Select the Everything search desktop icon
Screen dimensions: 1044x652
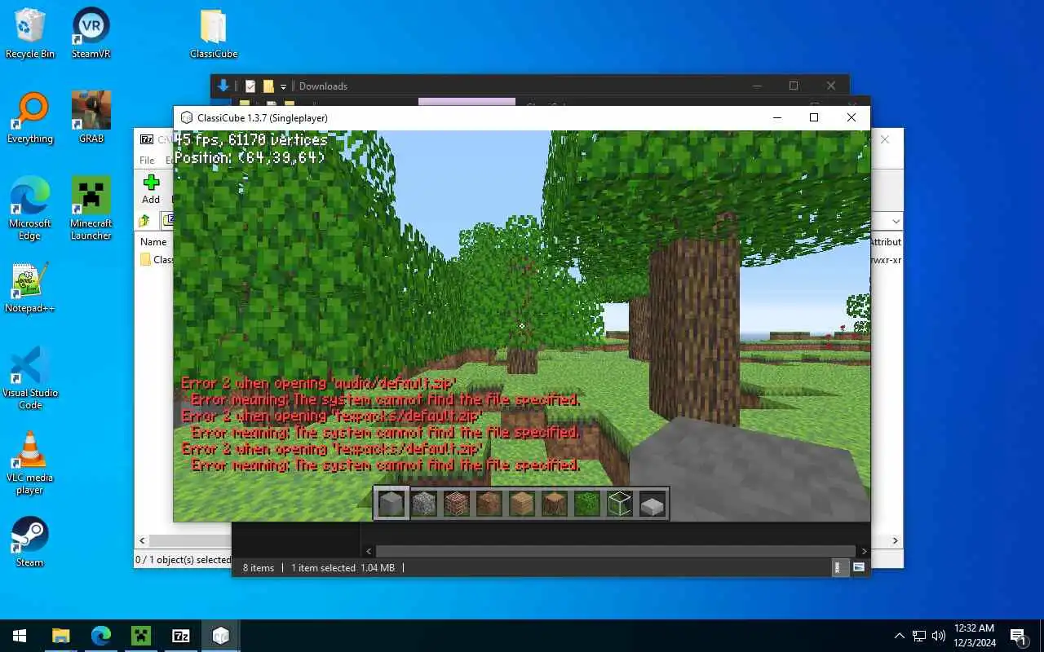pos(30,118)
